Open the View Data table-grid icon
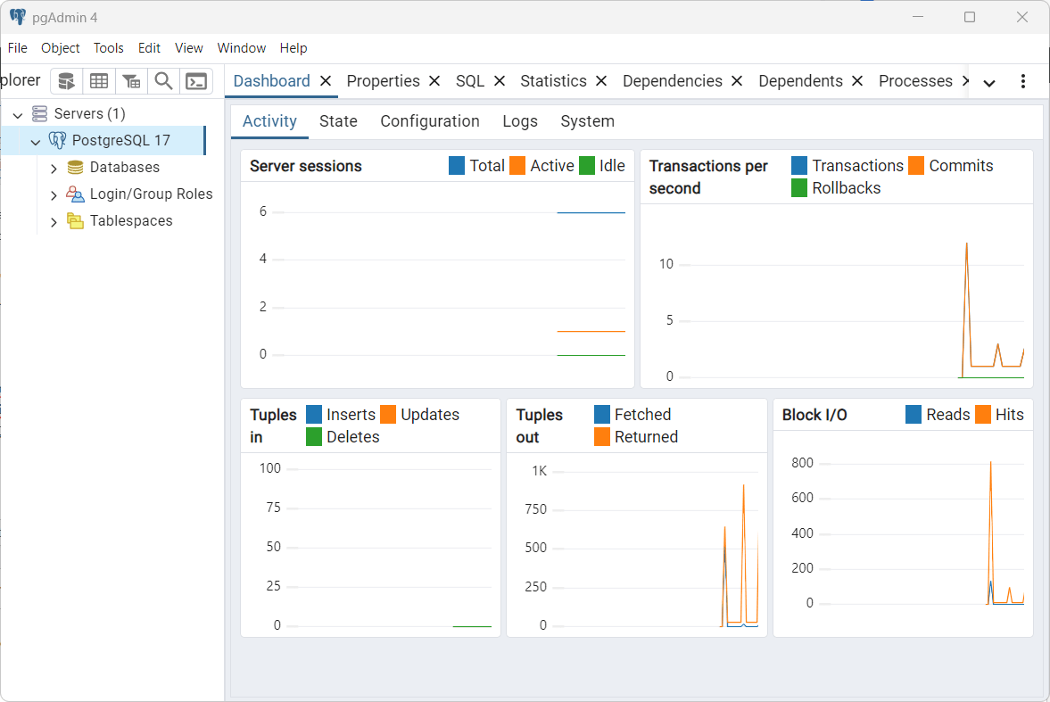The width and height of the screenshot is (1050, 702). pyautogui.click(x=99, y=81)
